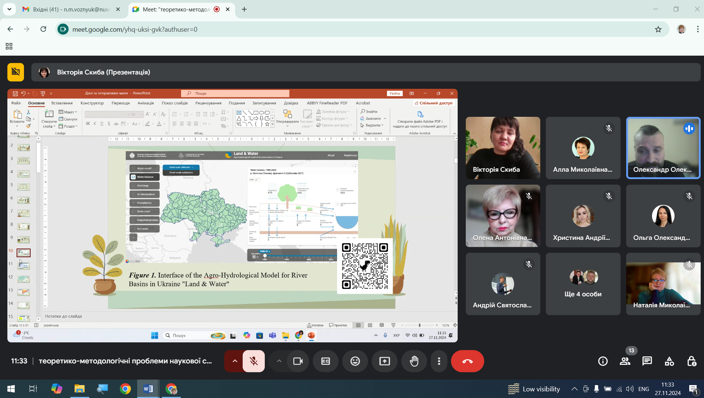Open Chrome apps grid shortcut
The width and height of the screenshot is (704, 398).
tap(9, 46)
